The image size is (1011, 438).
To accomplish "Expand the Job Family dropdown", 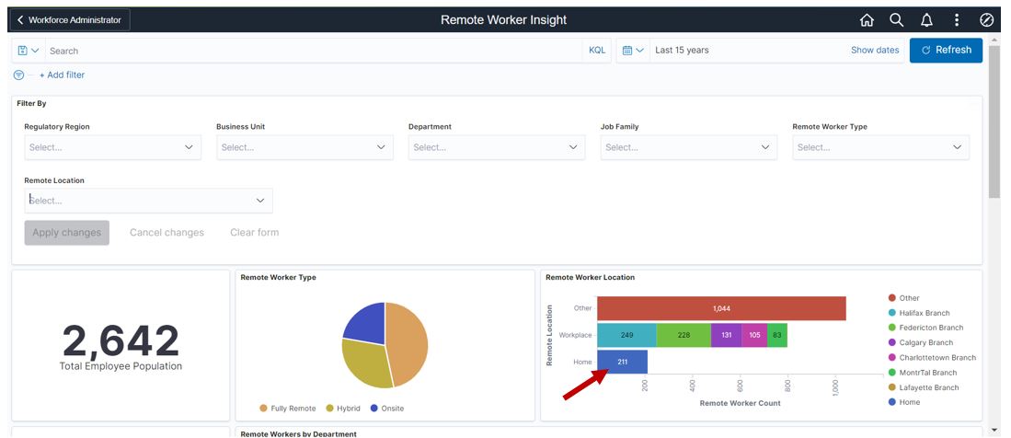I will click(689, 147).
